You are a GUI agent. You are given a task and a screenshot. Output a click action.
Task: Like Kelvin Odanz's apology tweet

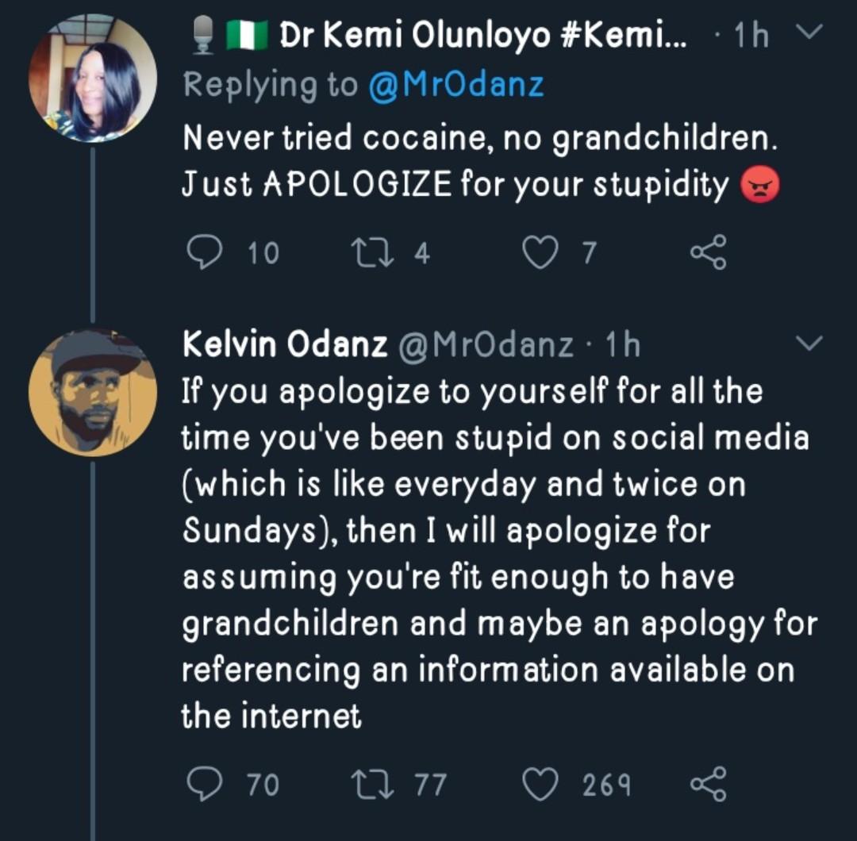click(x=541, y=784)
